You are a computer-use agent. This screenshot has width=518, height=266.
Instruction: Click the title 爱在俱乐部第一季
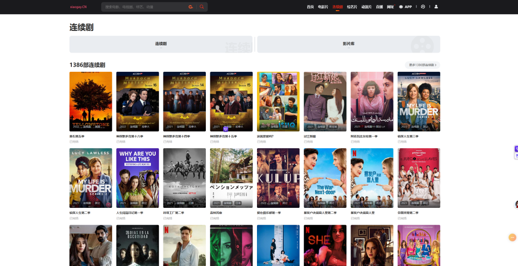[269, 213]
